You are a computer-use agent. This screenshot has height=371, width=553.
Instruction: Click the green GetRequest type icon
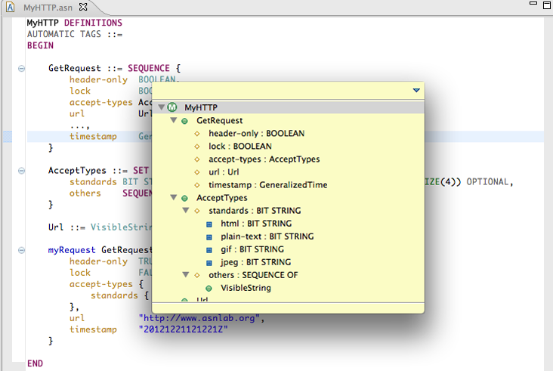(185, 121)
